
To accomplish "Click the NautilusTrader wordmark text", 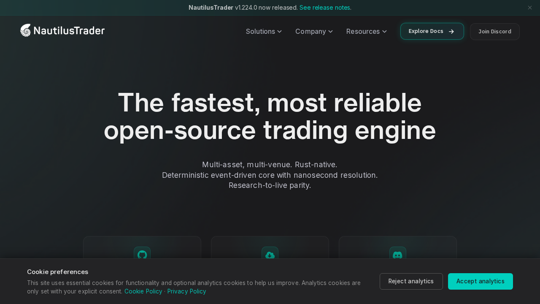I will 69,30.
